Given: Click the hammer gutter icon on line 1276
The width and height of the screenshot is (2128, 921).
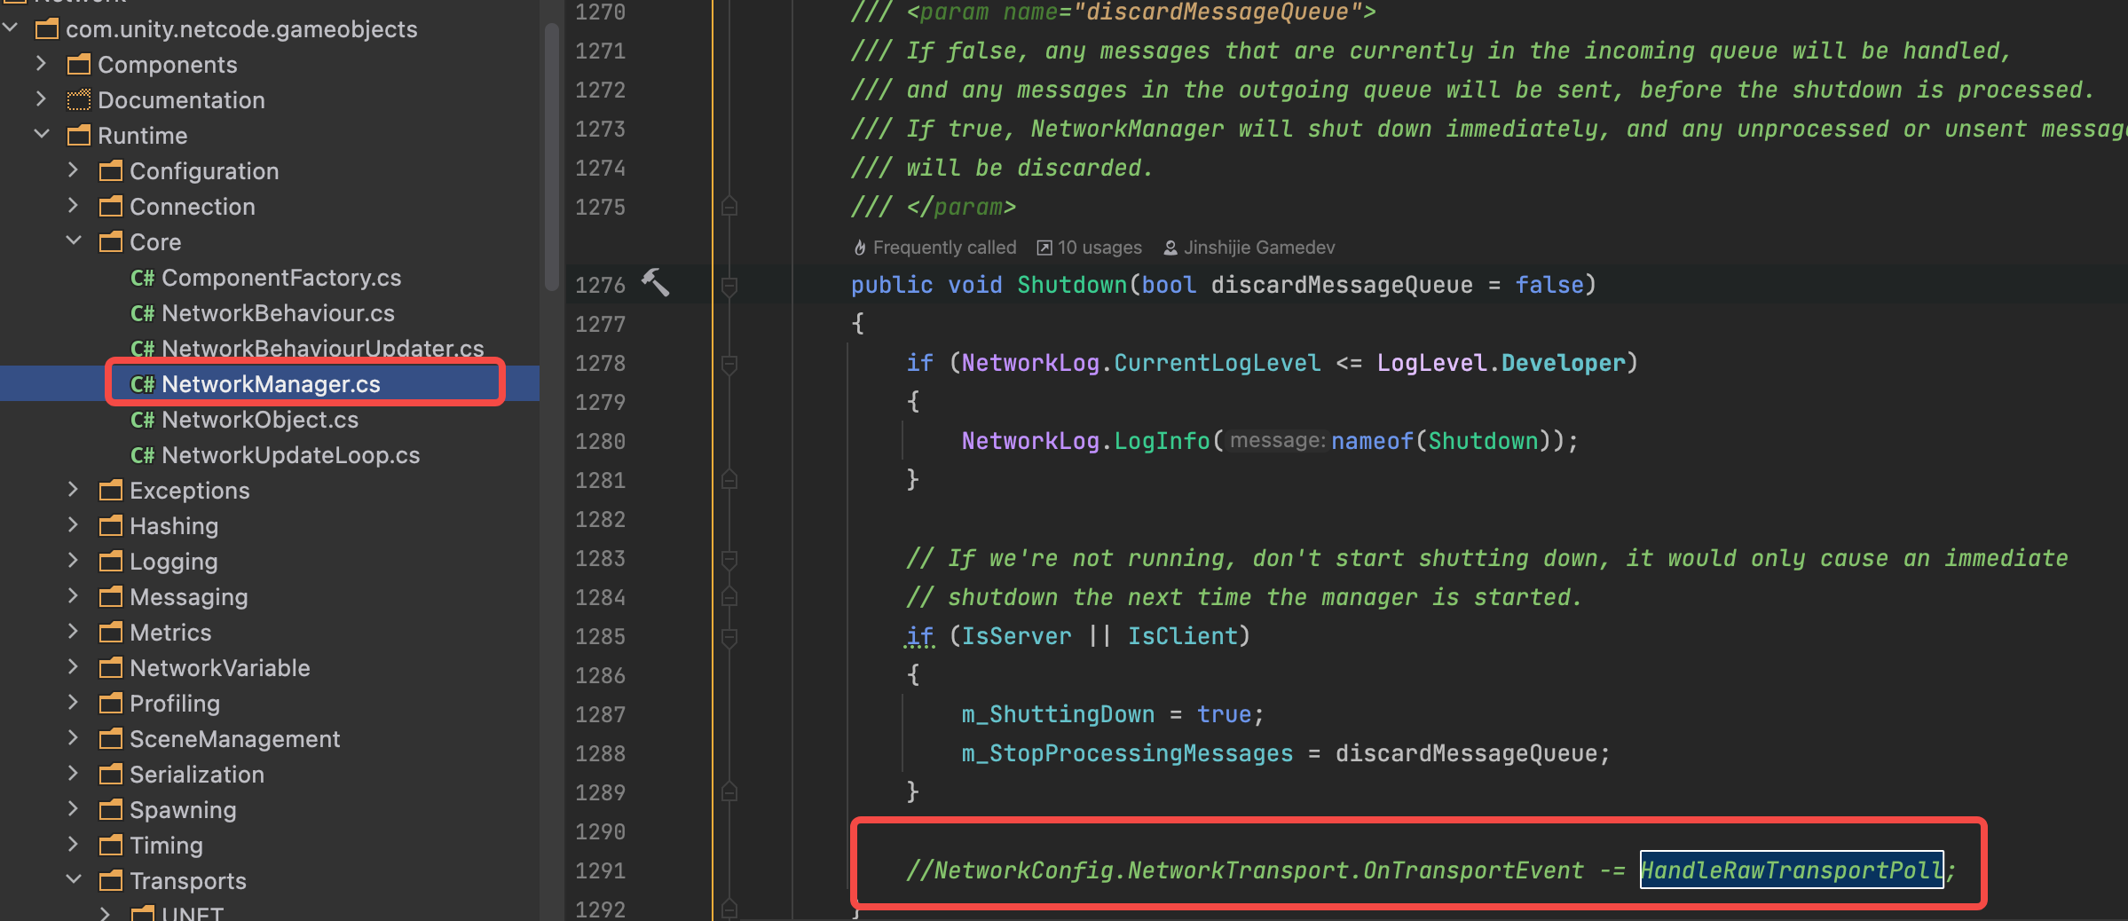Looking at the screenshot, I should point(655,283).
